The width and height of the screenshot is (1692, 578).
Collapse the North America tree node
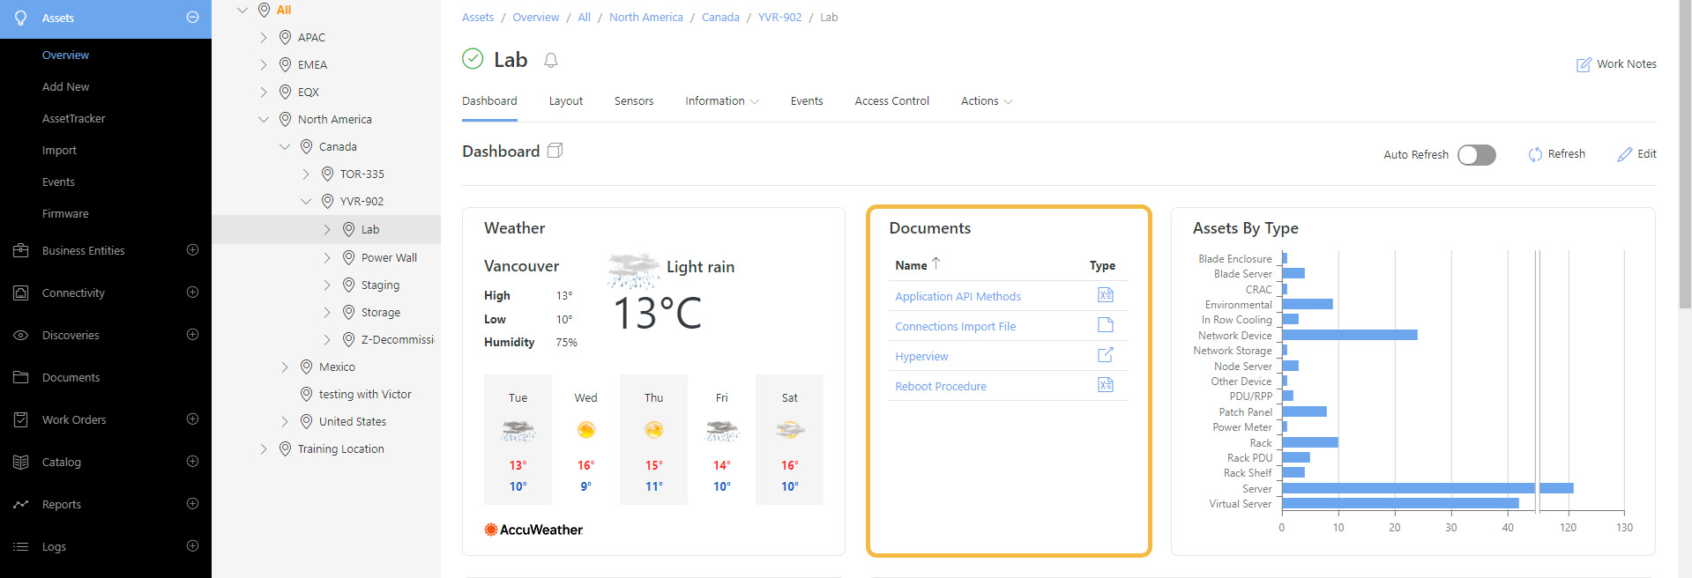pos(264,120)
